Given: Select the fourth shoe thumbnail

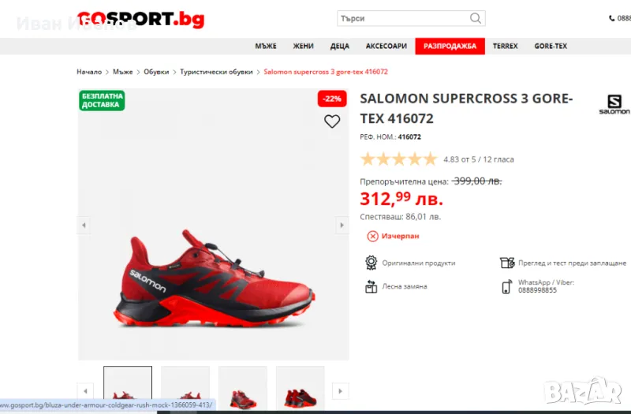Looking at the screenshot, I should (x=301, y=388).
